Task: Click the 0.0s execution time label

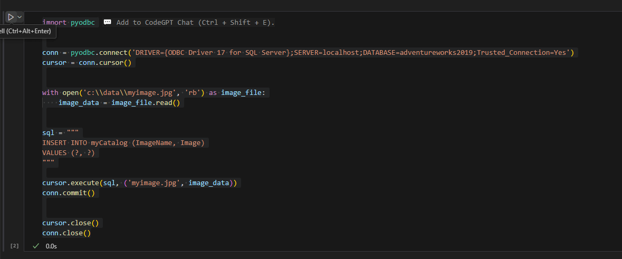Action: tap(51, 246)
